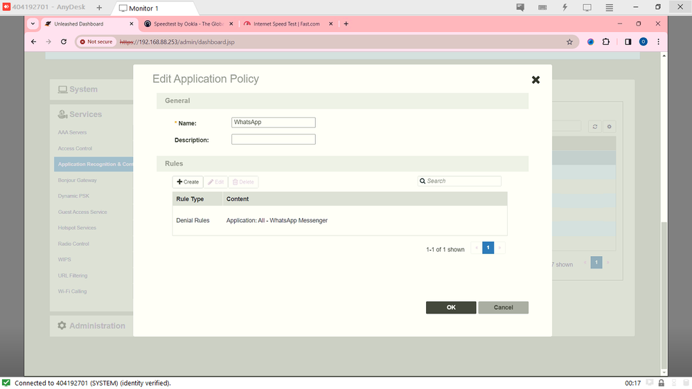Select the WhatsApp Messenger denial rule row
Viewport: 692px width, 389px height.
pos(339,221)
